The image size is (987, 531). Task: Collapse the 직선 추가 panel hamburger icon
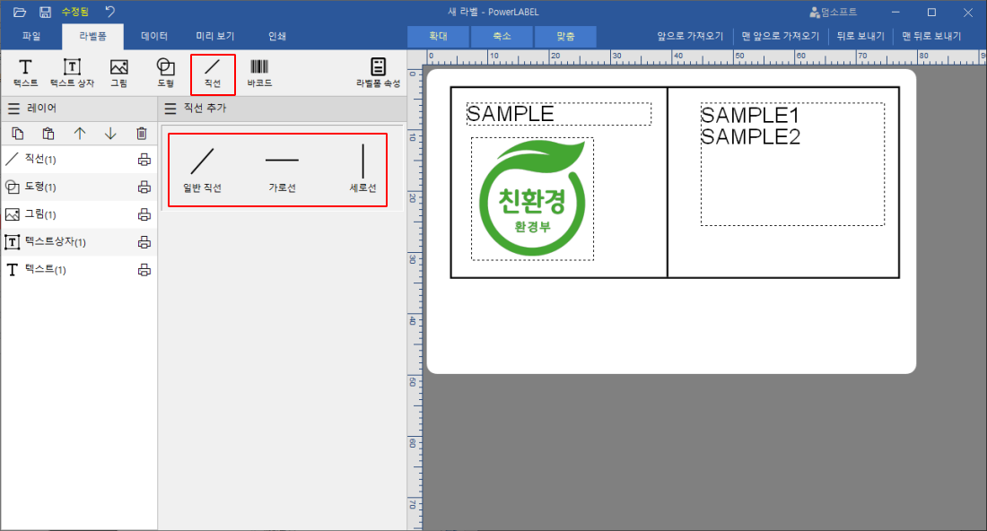click(170, 109)
